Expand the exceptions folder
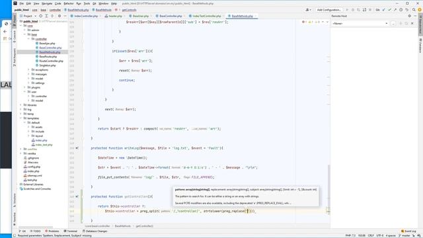The width and height of the screenshot is (423, 238). [28, 69]
